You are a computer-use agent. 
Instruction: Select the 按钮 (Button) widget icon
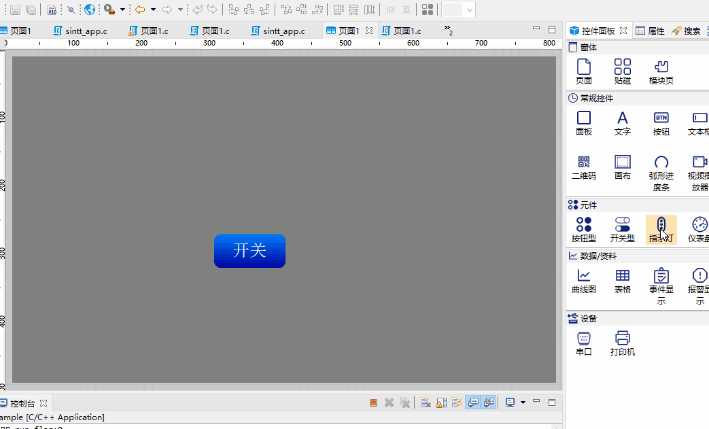click(x=661, y=124)
